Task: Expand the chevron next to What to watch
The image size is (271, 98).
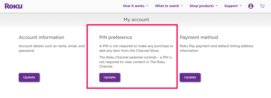Action: coord(182,6)
